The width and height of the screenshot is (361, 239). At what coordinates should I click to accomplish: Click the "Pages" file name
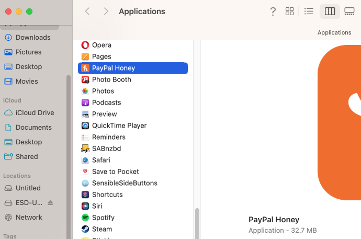101,56
